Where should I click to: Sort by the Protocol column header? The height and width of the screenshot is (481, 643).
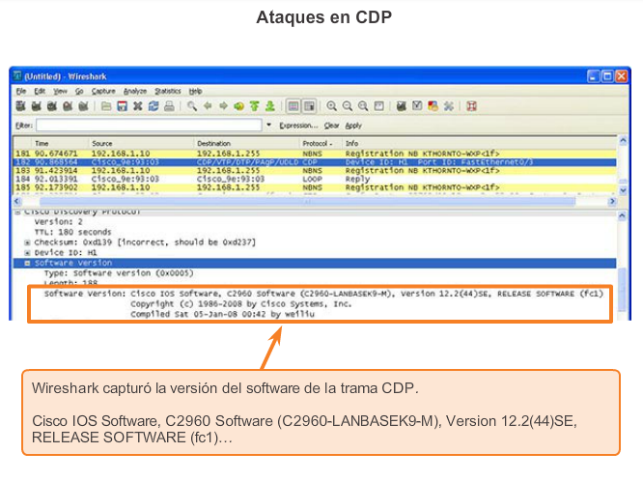(x=321, y=143)
